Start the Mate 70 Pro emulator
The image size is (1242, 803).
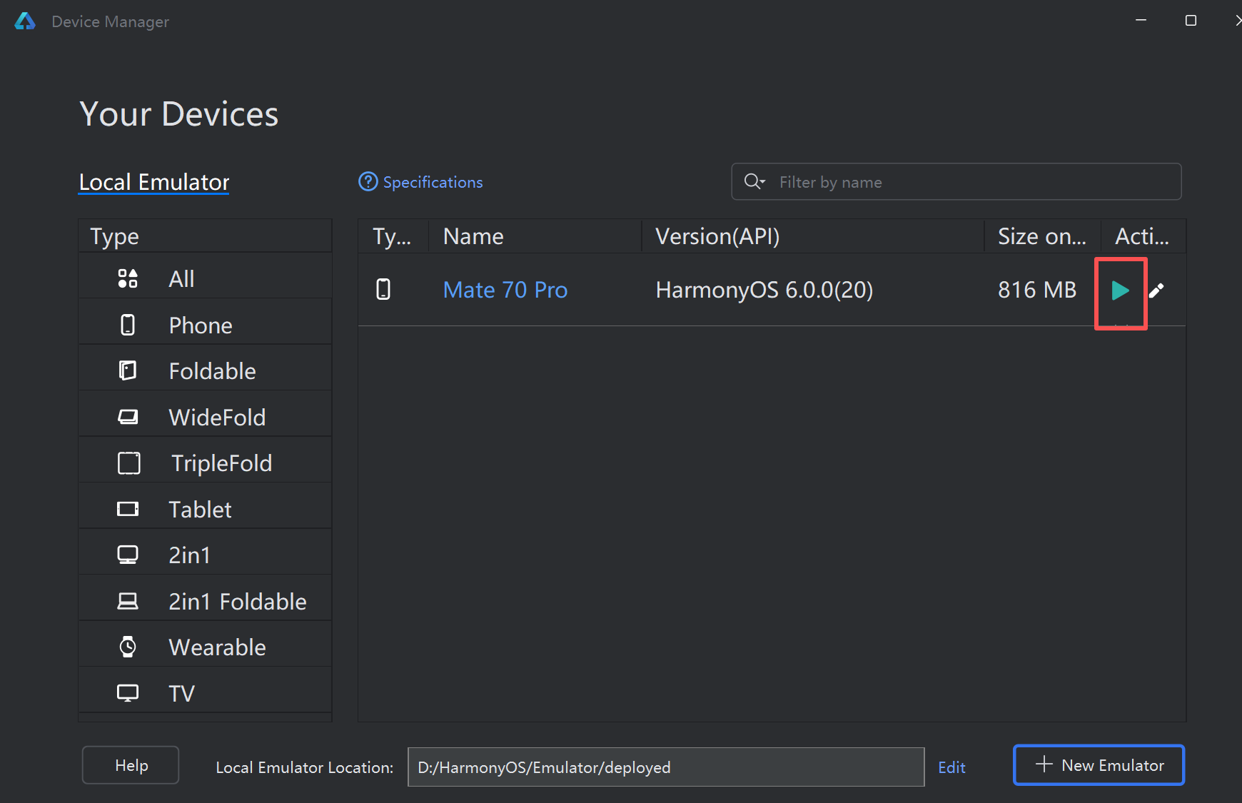1121,291
